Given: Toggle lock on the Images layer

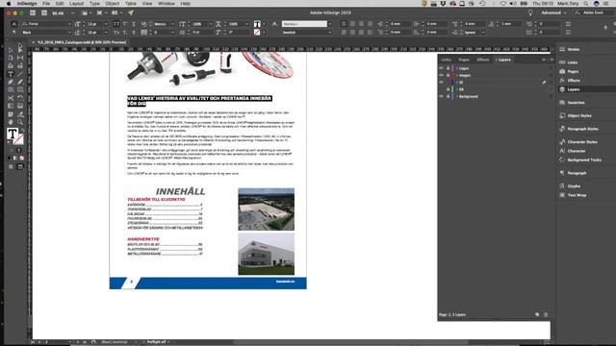Looking at the screenshot, I should pos(448,75).
